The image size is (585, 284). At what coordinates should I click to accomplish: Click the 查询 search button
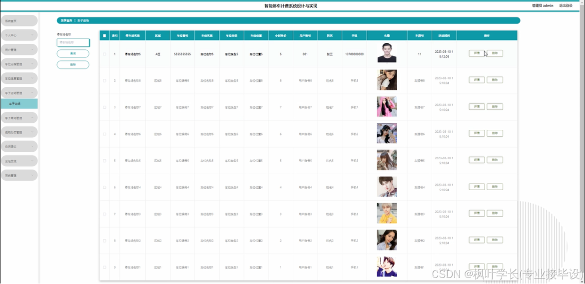coord(73,54)
